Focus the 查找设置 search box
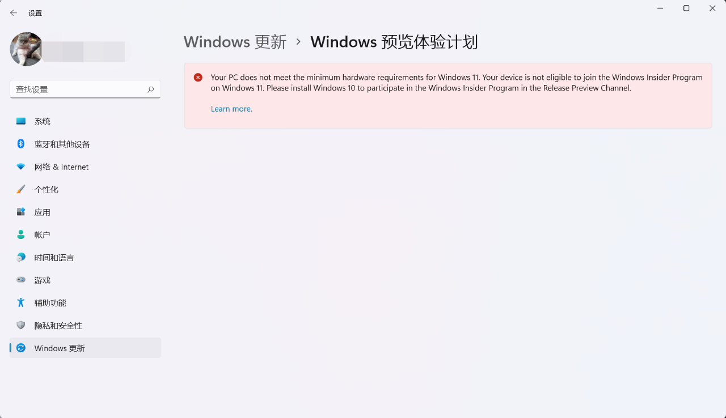 (x=85, y=89)
